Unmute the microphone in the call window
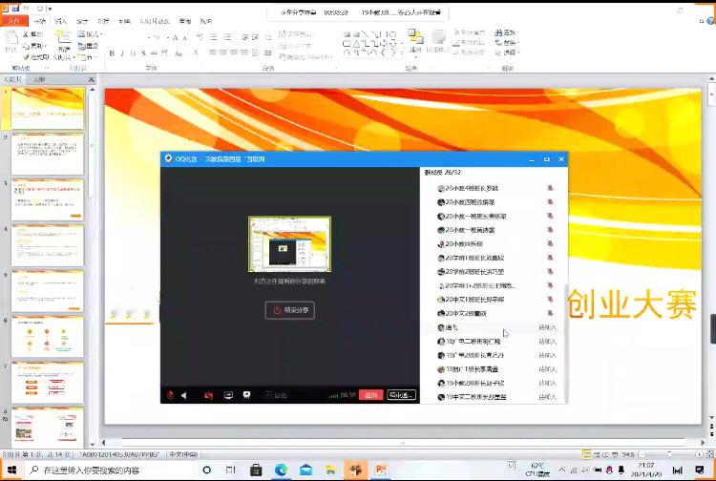Viewport: 716px width, 481px height. point(170,394)
